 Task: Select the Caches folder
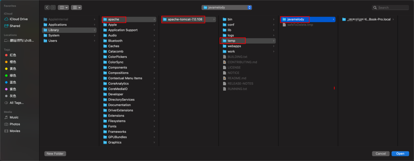tap(129, 46)
